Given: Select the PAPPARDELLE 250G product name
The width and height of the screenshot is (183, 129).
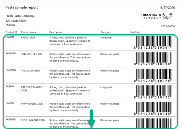Looking at the screenshot, I should click(32, 104).
